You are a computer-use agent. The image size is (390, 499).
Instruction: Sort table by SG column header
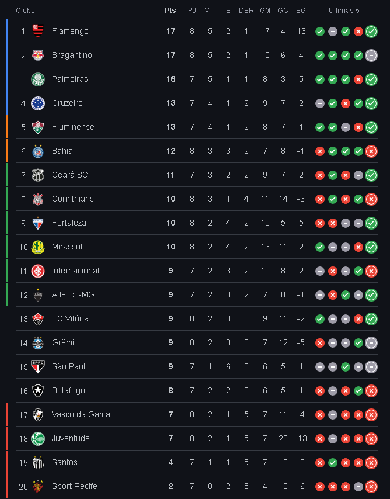[x=301, y=11]
